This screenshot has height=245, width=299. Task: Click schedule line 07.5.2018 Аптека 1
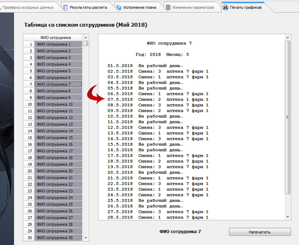pos(158,99)
